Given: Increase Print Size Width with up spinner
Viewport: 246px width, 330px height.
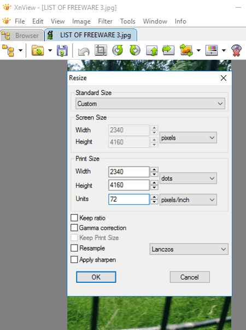Looking at the screenshot, I should coord(154,169).
